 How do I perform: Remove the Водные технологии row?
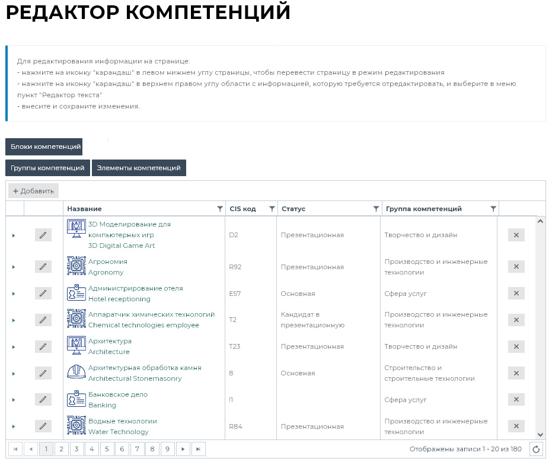(x=516, y=426)
